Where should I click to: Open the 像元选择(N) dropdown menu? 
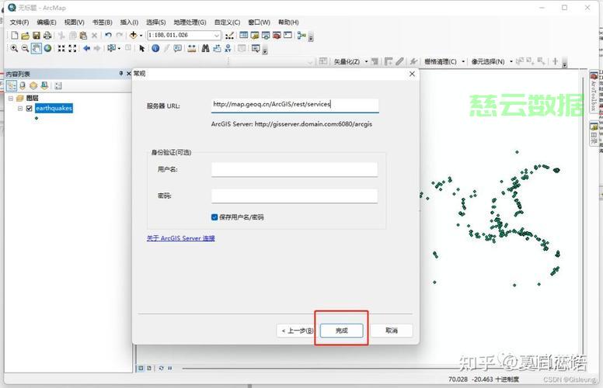point(491,61)
